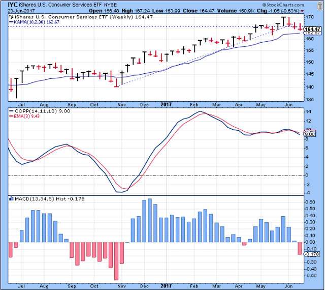Click the Chg -1.05 (-0.63%) value
Screen dimensions: 325x290
pos(278,11)
